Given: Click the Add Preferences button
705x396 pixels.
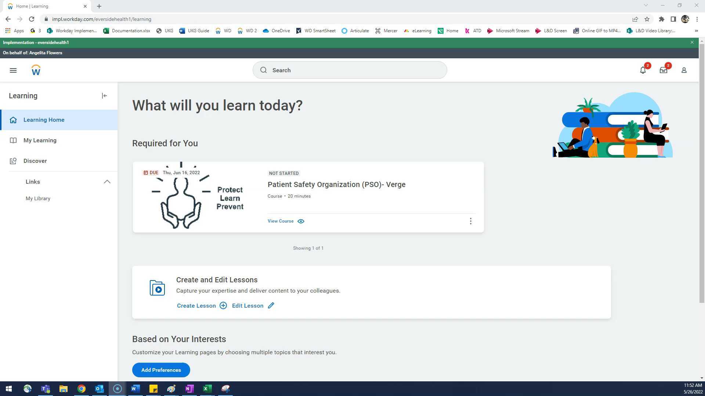Looking at the screenshot, I should click(161, 370).
